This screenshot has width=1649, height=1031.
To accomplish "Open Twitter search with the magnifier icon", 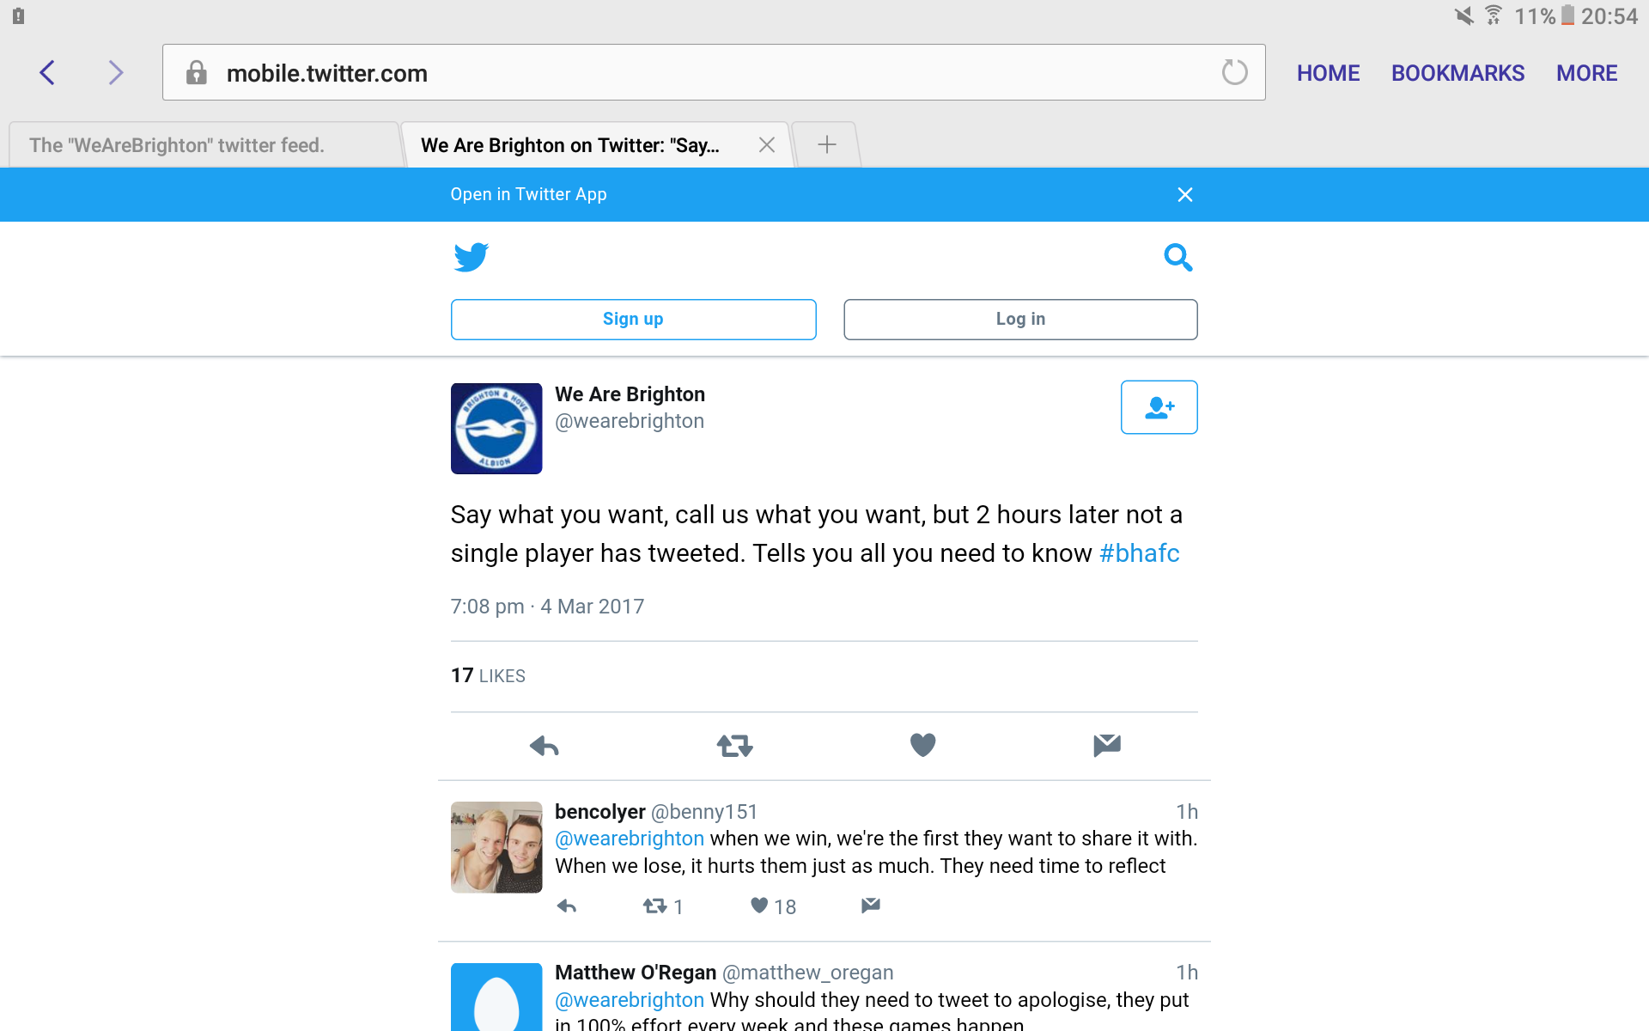I will [x=1178, y=257].
